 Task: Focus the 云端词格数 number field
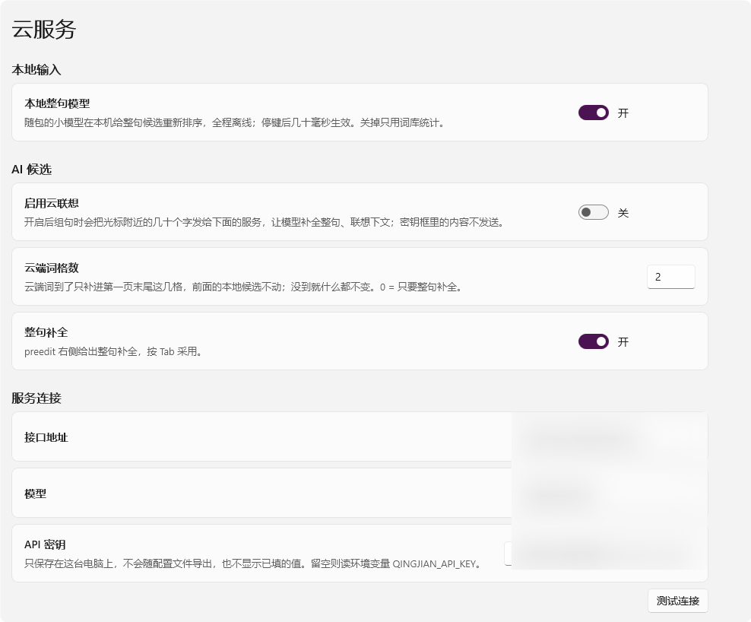670,277
